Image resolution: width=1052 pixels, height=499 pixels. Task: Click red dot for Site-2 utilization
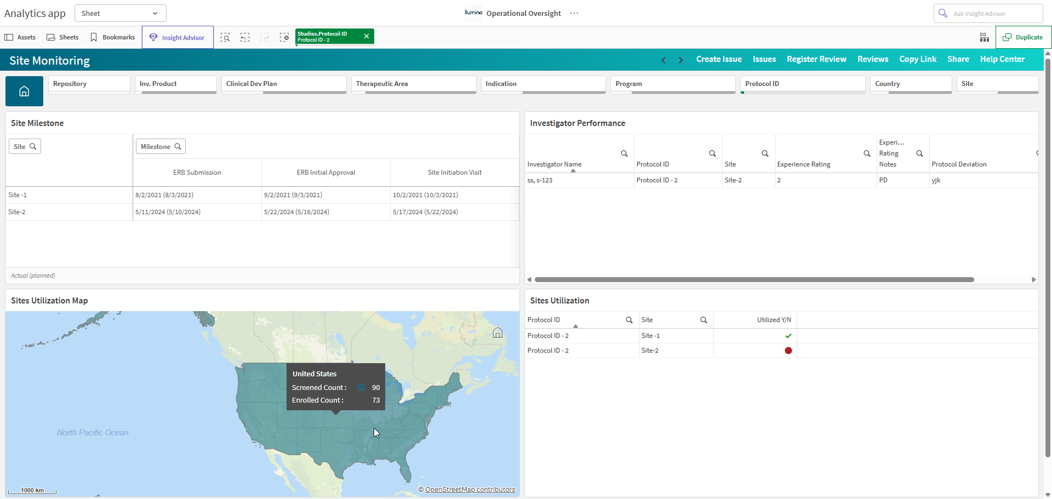pos(788,351)
